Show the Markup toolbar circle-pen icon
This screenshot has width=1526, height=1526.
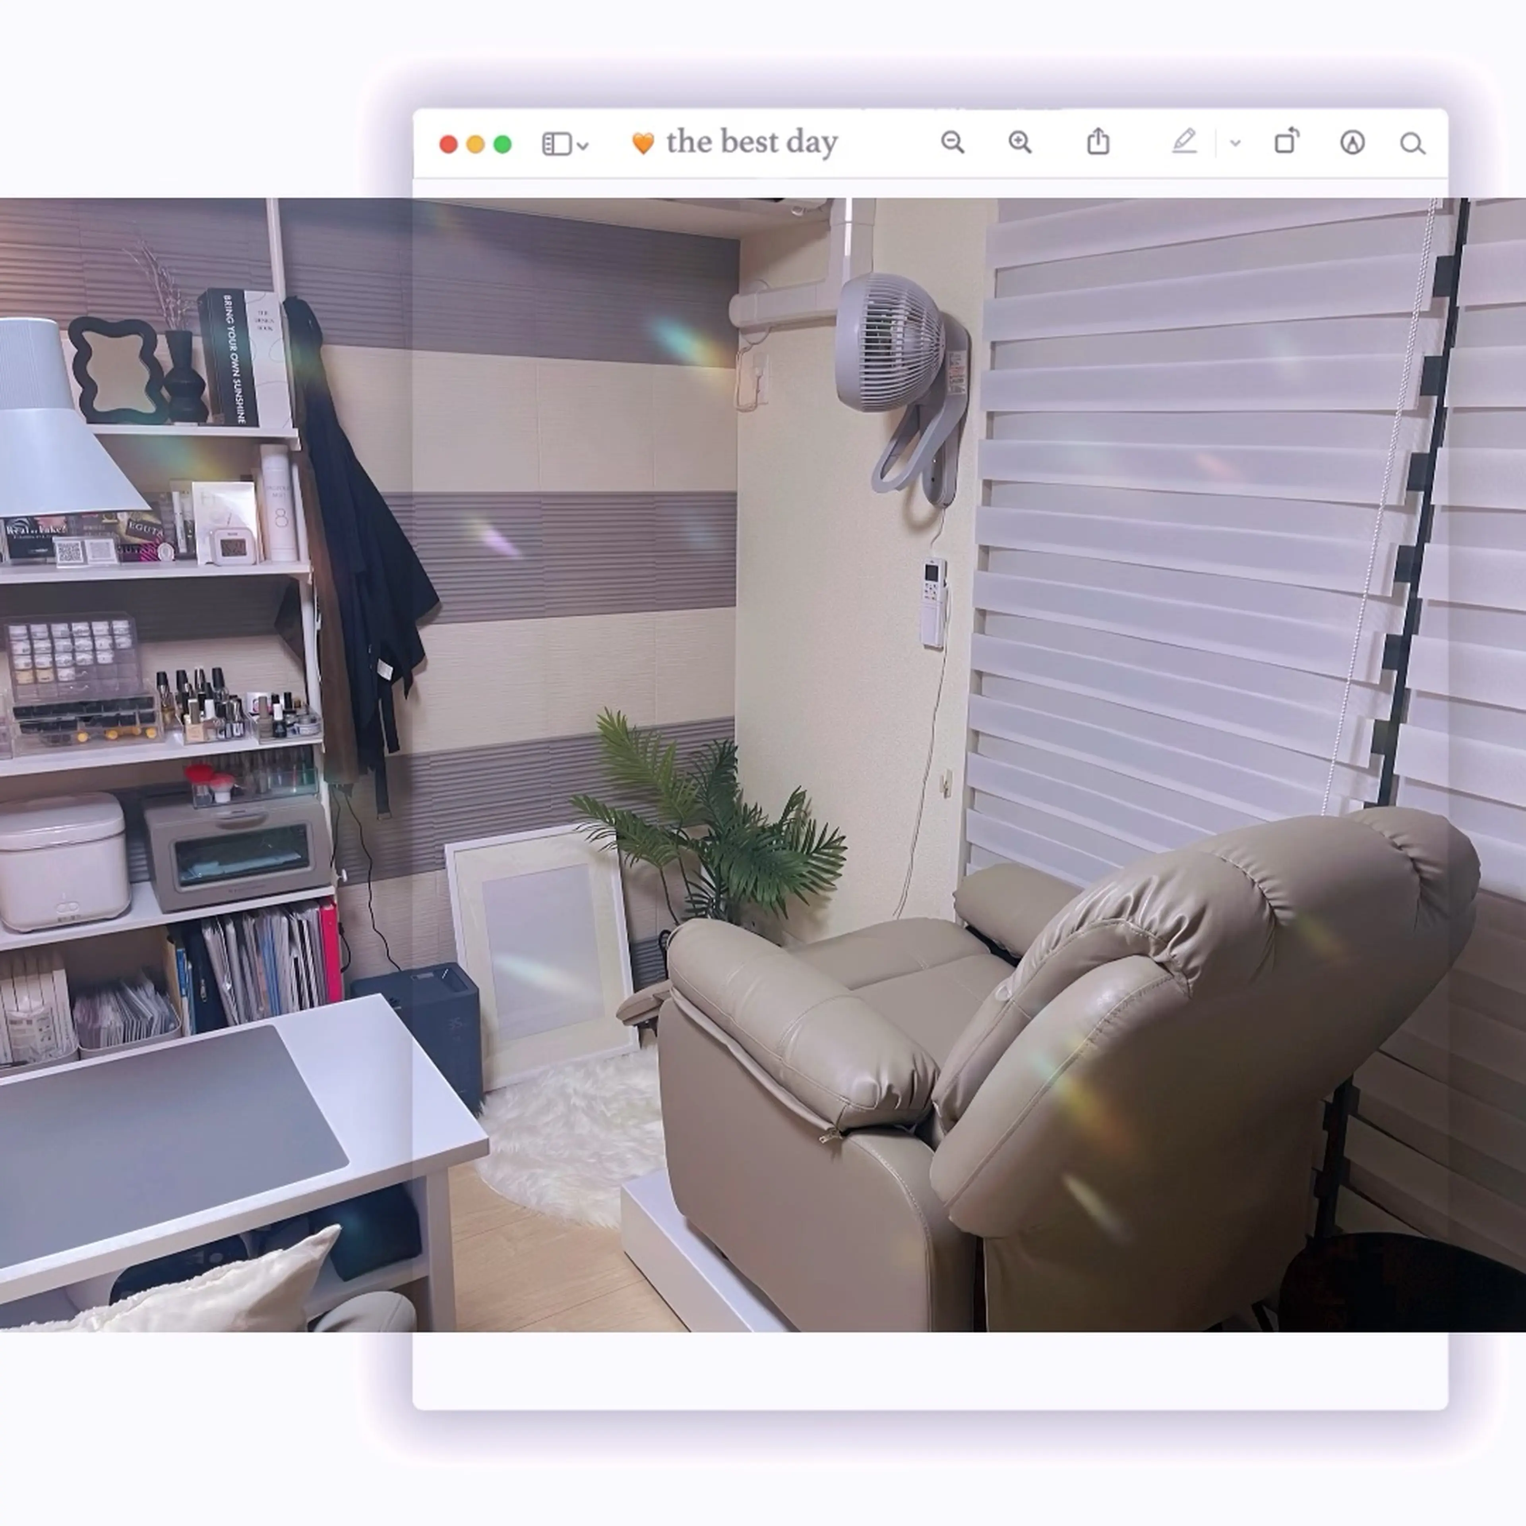point(1352,143)
